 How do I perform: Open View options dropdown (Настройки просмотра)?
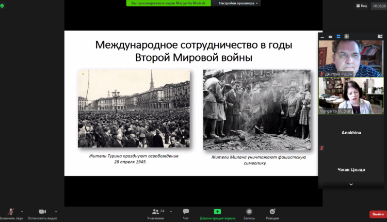[238, 3]
